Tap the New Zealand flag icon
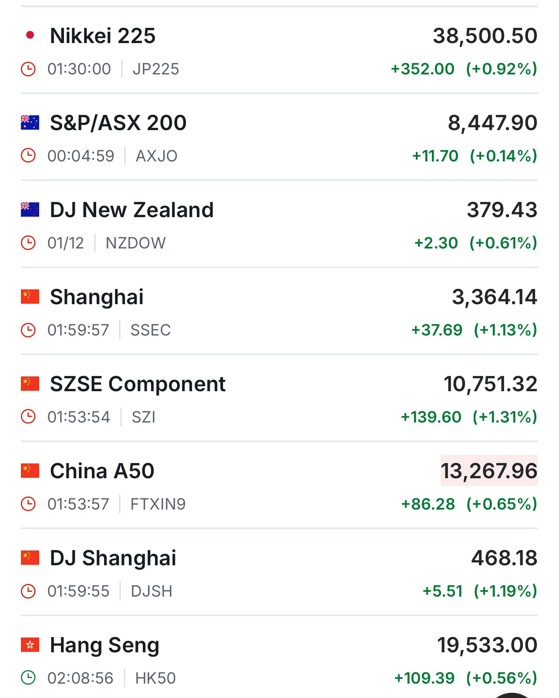 30,210
